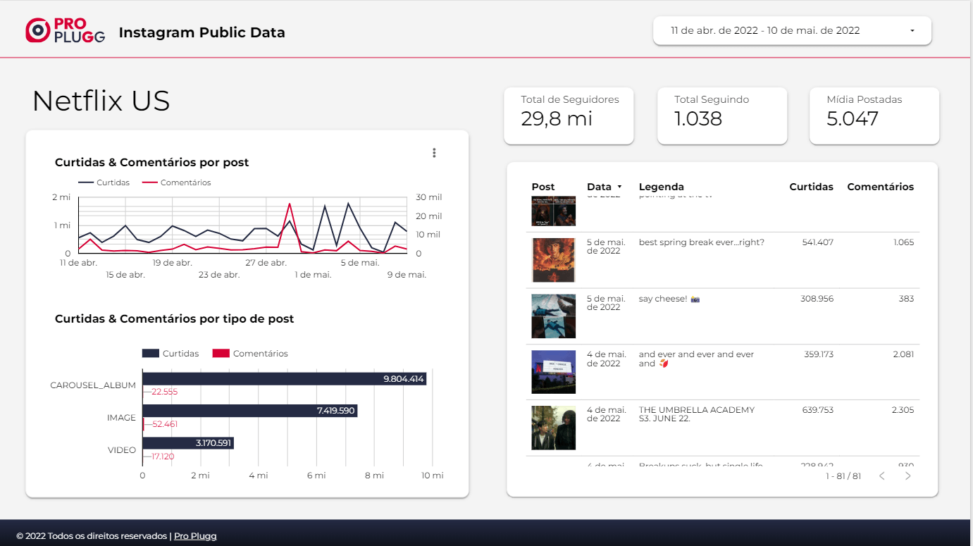Sort the table by the Curtidas column header
Viewport: 973px width, 546px height.
point(811,187)
